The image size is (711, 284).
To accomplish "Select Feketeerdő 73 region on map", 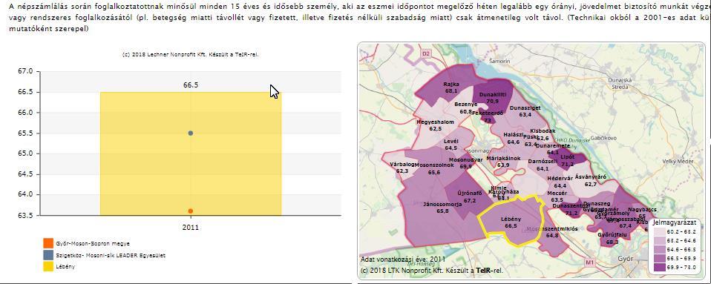I will point(488,117).
